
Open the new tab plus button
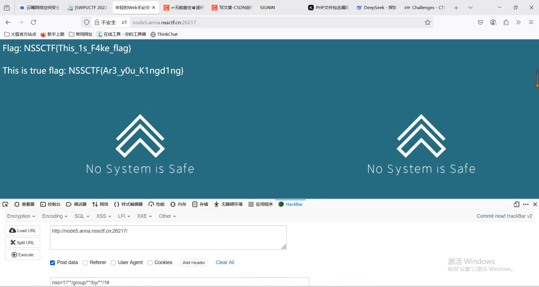456,8
